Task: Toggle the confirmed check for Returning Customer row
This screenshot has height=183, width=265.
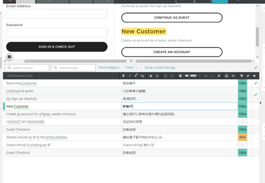Action: click(x=255, y=83)
